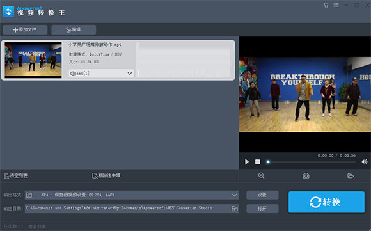This screenshot has height=231, width=371.
Task: Open the shopping cart purchase icon
Action: (x=326, y=5)
